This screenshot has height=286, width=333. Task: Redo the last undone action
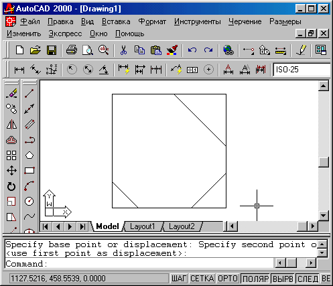208,50
